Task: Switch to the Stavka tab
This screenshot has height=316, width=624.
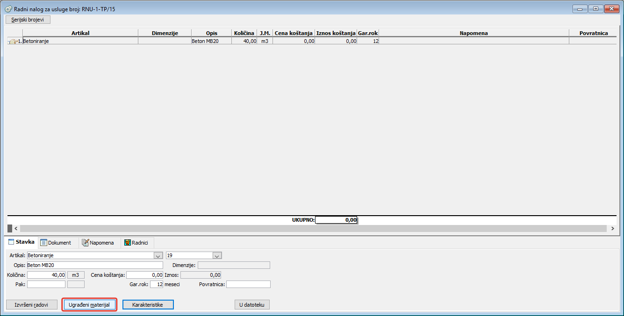Action: point(21,242)
